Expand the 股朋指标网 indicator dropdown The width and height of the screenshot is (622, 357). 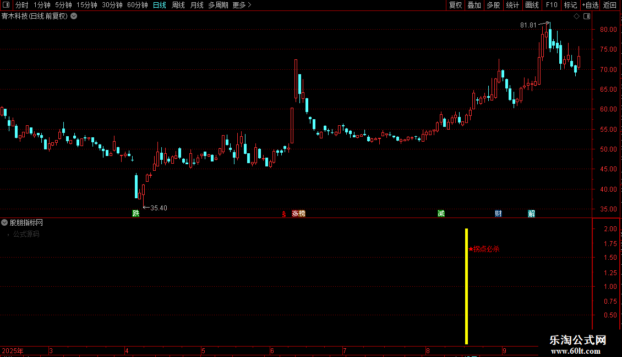[x=4, y=223]
